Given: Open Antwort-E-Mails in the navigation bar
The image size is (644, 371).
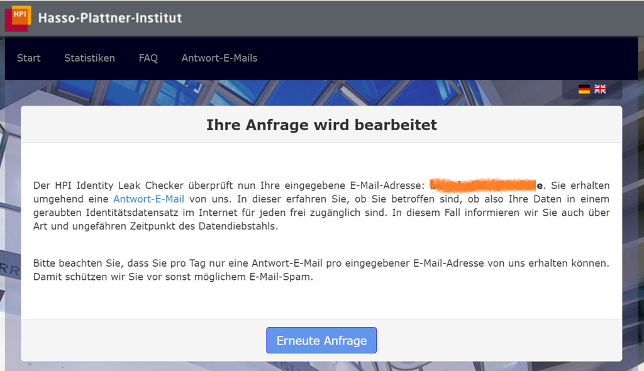Looking at the screenshot, I should click(219, 58).
